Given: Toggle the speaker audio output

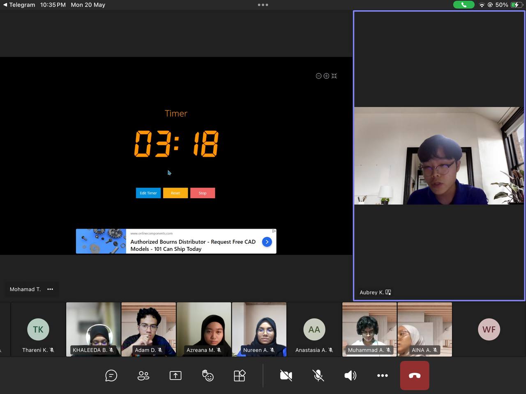Looking at the screenshot, I should (x=350, y=376).
